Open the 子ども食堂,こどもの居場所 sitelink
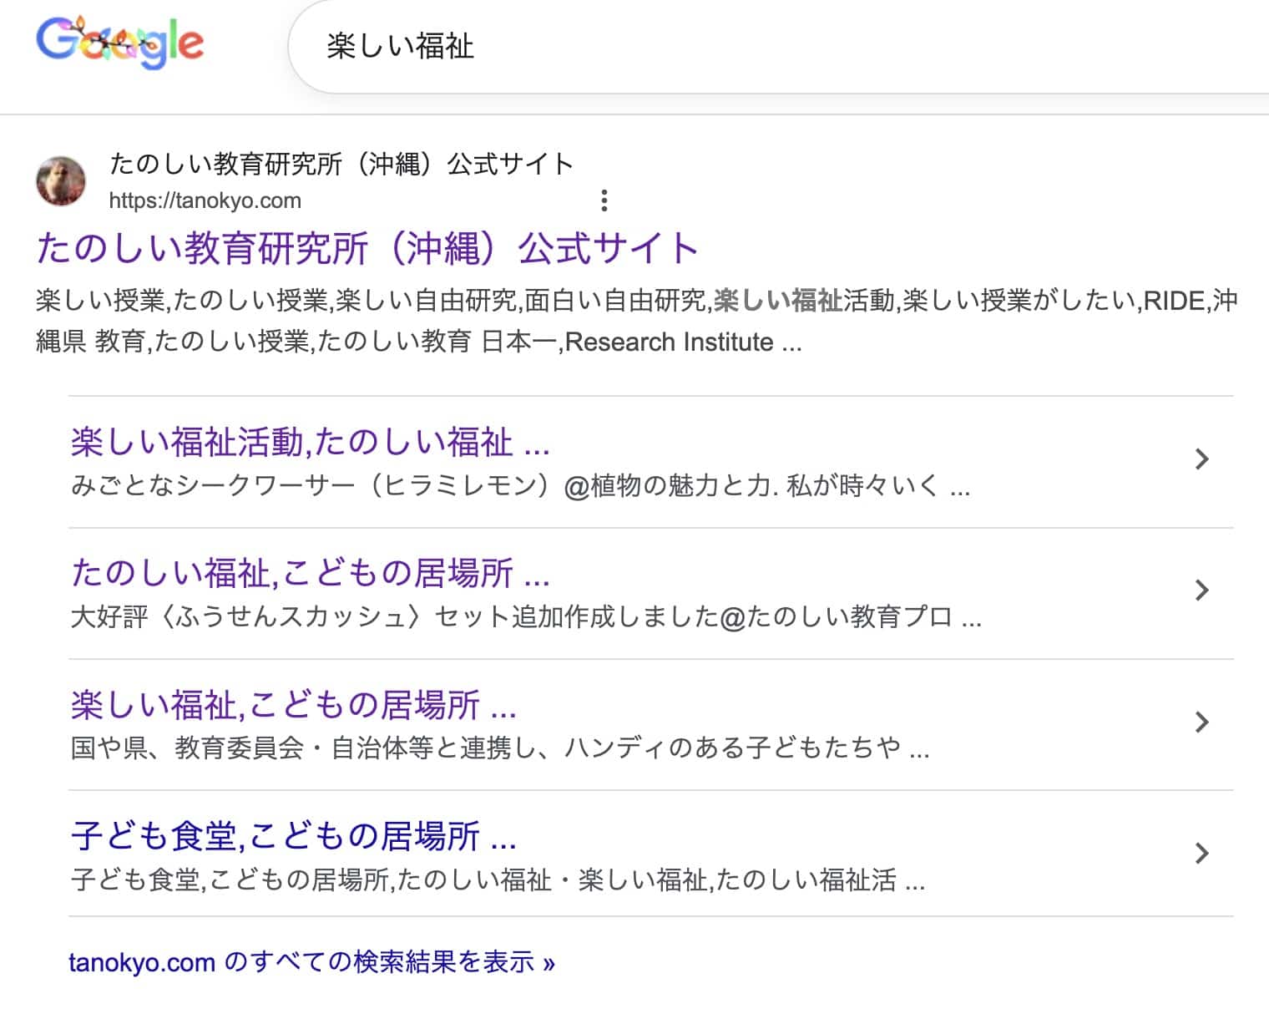Image resolution: width=1269 pixels, height=1029 pixels. (293, 836)
